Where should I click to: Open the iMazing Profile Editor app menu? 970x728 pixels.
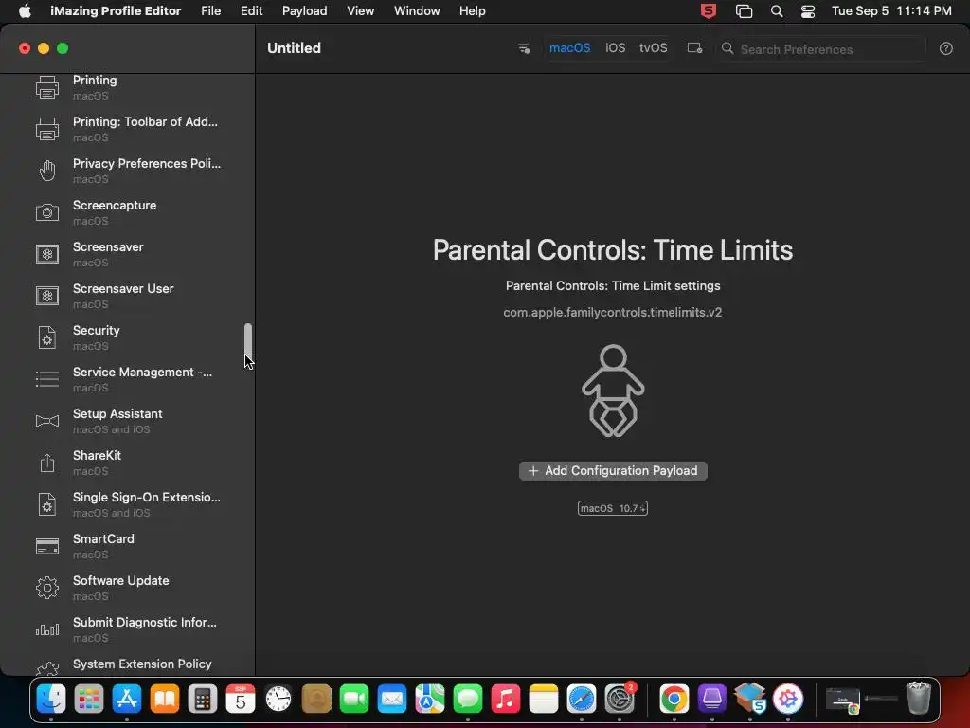116,11
